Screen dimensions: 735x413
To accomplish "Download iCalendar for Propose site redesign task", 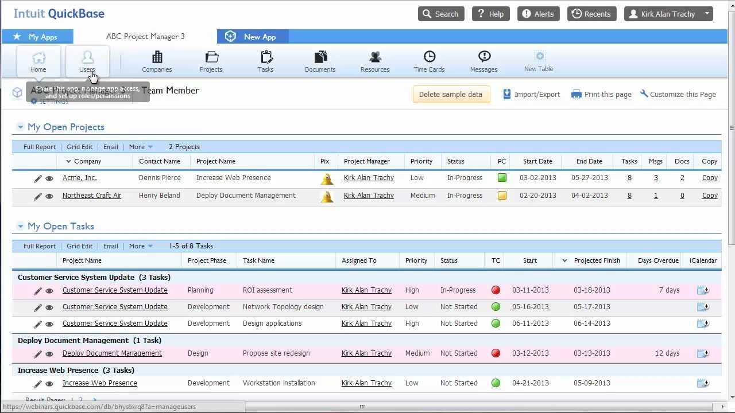I will 703,353.
